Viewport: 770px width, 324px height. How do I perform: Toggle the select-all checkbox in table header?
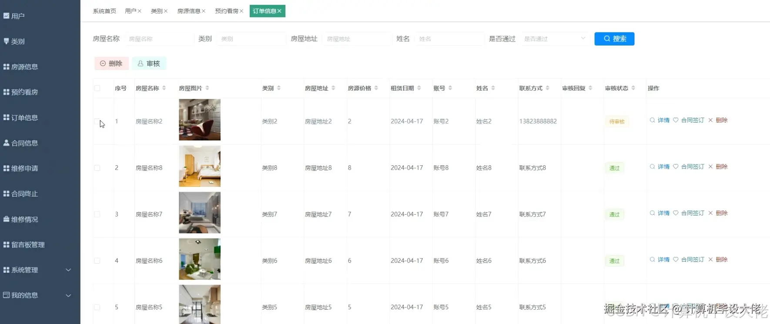point(97,88)
